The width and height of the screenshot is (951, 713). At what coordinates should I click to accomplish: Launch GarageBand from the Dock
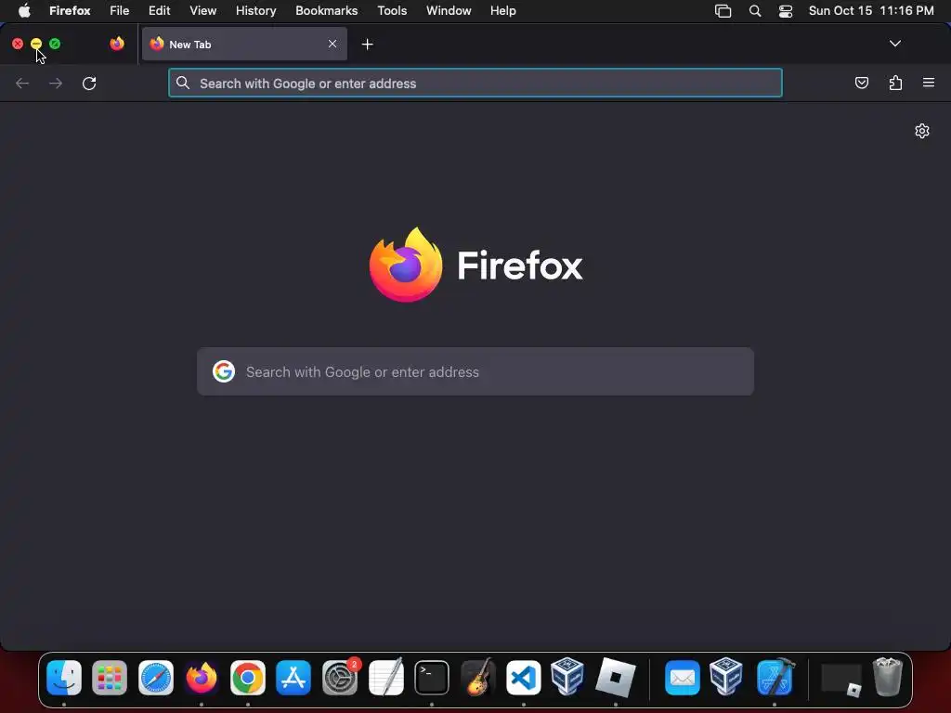pos(477,677)
